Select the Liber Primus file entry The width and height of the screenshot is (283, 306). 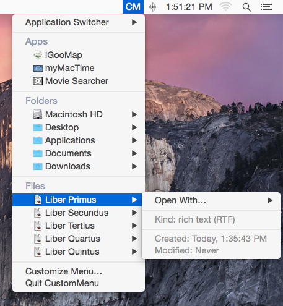tap(77, 200)
